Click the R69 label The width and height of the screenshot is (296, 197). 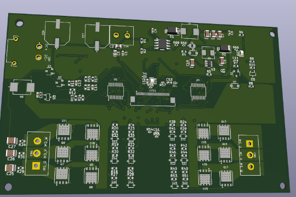176,43
